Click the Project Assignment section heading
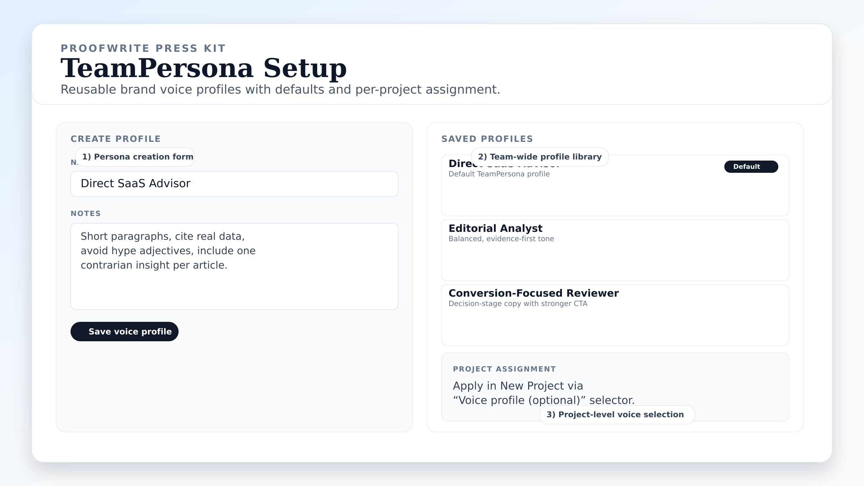The height and width of the screenshot is (486, 864). [504, 369]
